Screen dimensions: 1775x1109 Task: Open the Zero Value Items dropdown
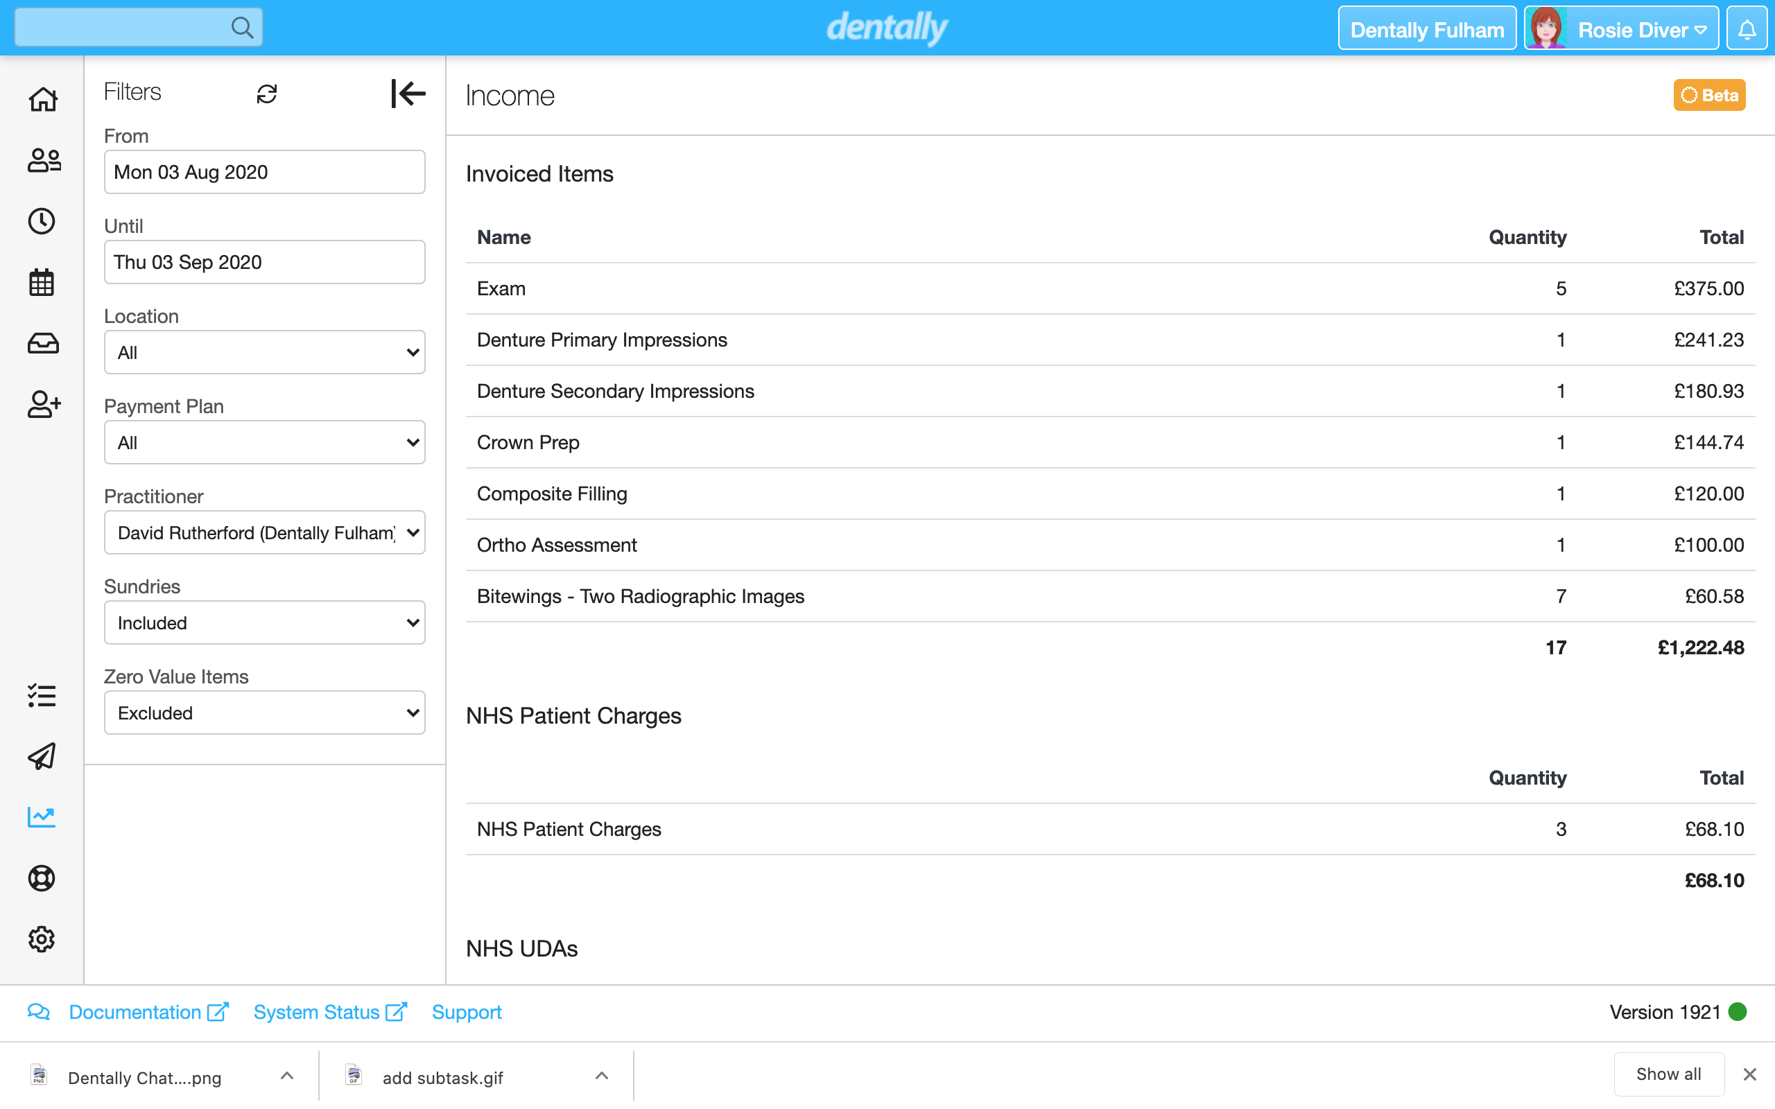265,713
